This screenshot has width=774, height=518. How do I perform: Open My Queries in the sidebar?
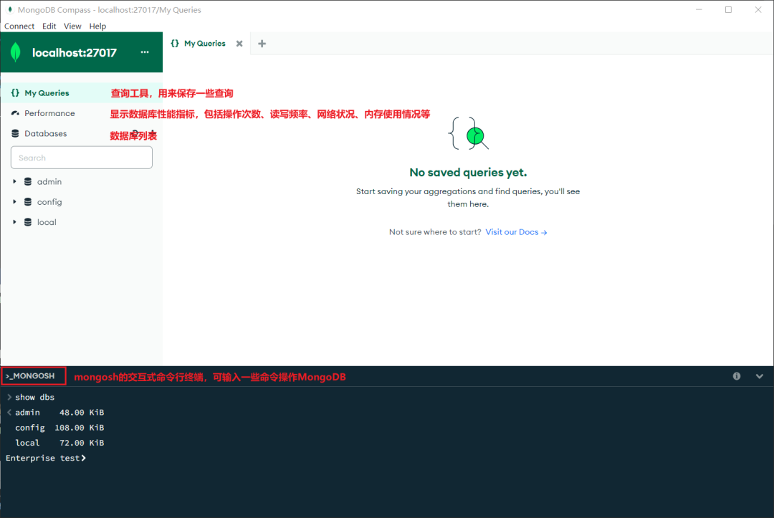(x=82, y=92)
